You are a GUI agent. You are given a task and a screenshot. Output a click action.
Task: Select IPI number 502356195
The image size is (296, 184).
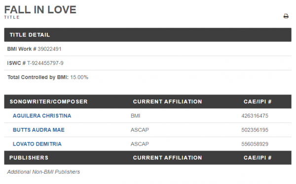[255, 130]
